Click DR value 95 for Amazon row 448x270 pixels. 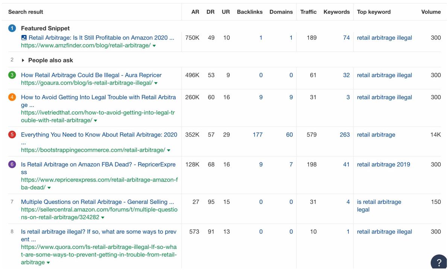click(211, 202)
